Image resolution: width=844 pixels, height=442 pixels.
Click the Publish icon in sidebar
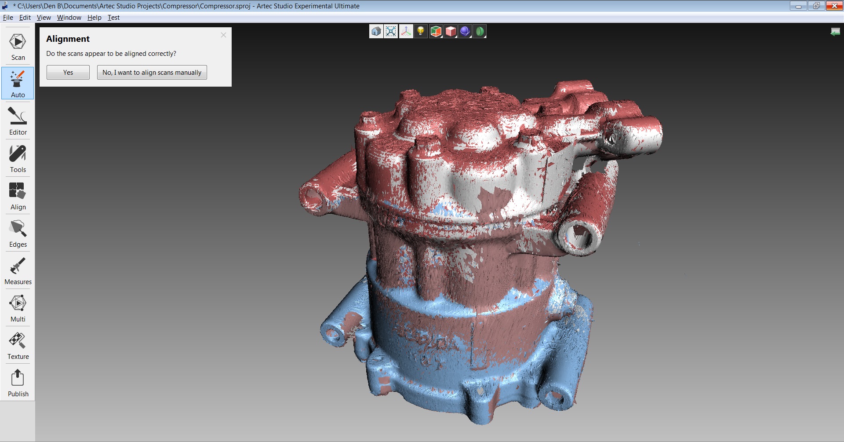coord(18,383)
